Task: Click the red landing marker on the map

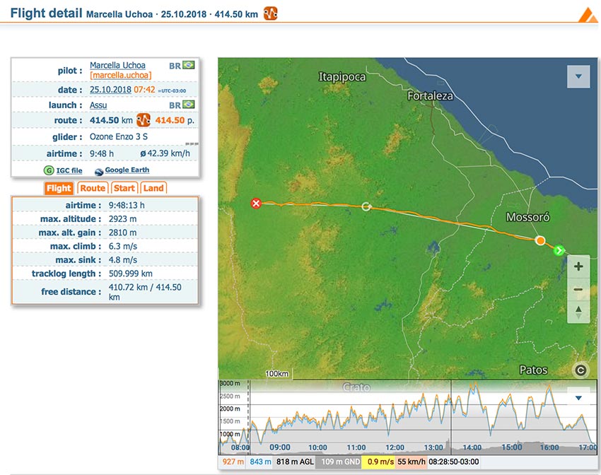Action: tap(256, 204)
